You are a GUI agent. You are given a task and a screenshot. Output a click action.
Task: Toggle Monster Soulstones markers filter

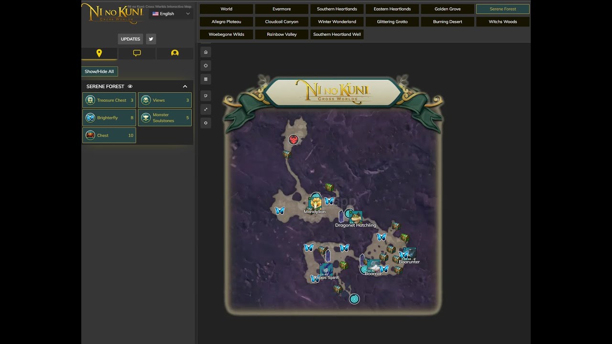coord(165,118)
